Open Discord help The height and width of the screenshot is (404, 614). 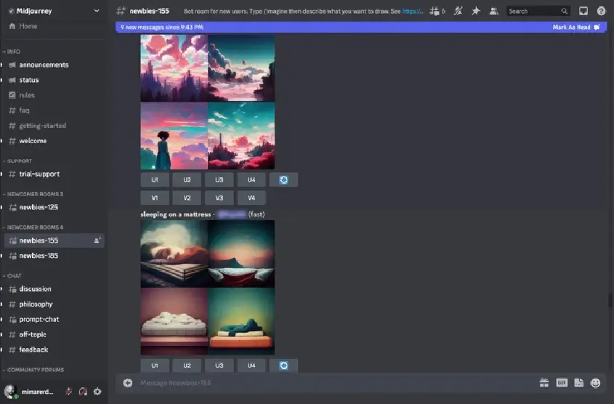tap(601, 11)
